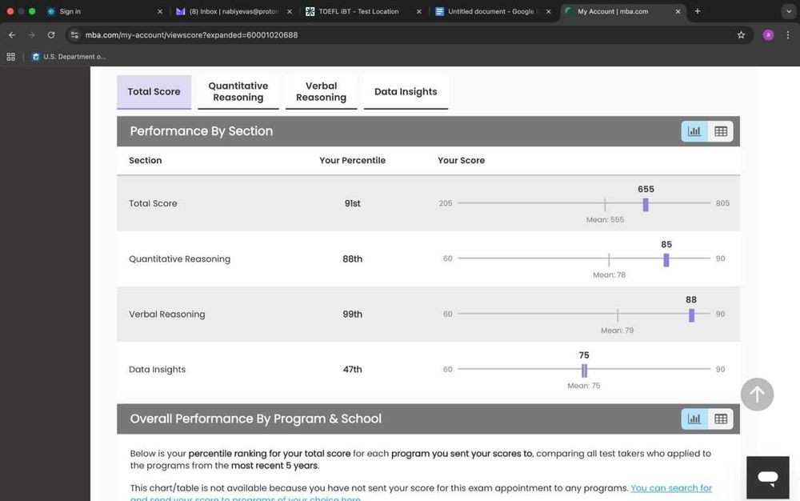Reload the mba.com page
The image size is (800, 501).
(51, 34)
